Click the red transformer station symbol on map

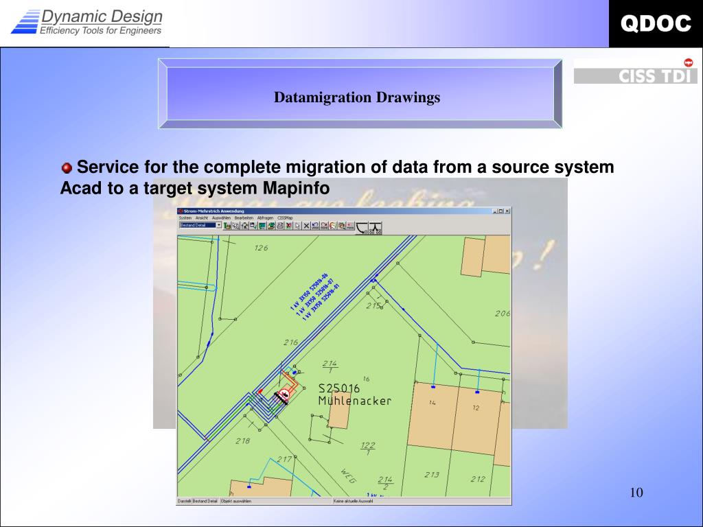pyautogui.click(x=284, y=395)
